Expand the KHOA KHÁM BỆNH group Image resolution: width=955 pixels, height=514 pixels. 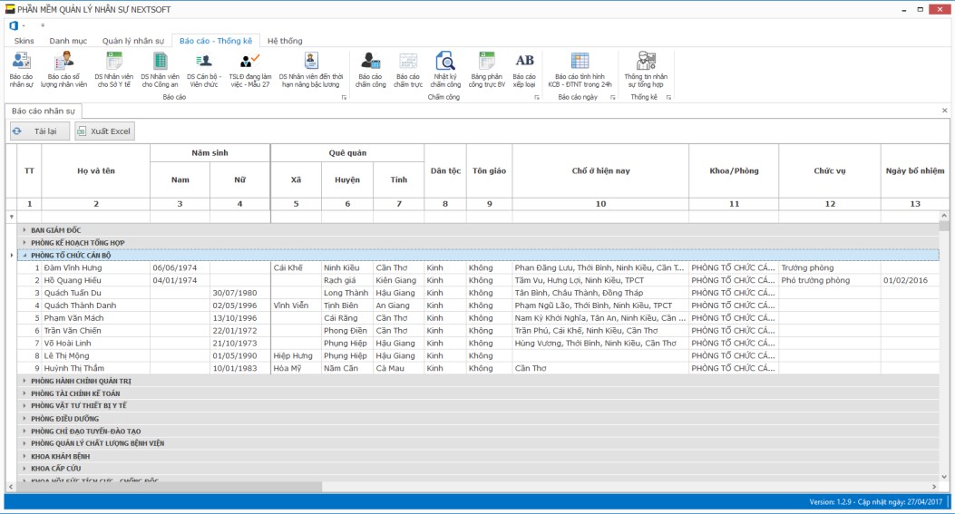(x=24, y=456)
